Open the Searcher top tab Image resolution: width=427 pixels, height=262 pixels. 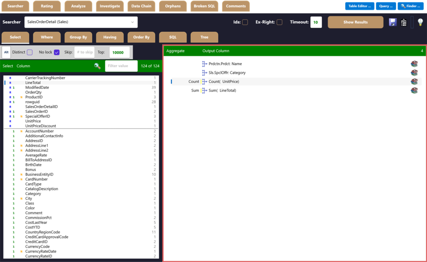[x=15, y=6]
